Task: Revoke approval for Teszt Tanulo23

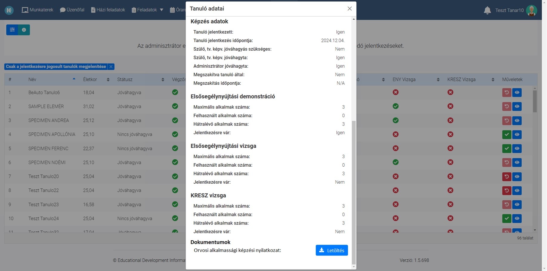Action: 507,205
